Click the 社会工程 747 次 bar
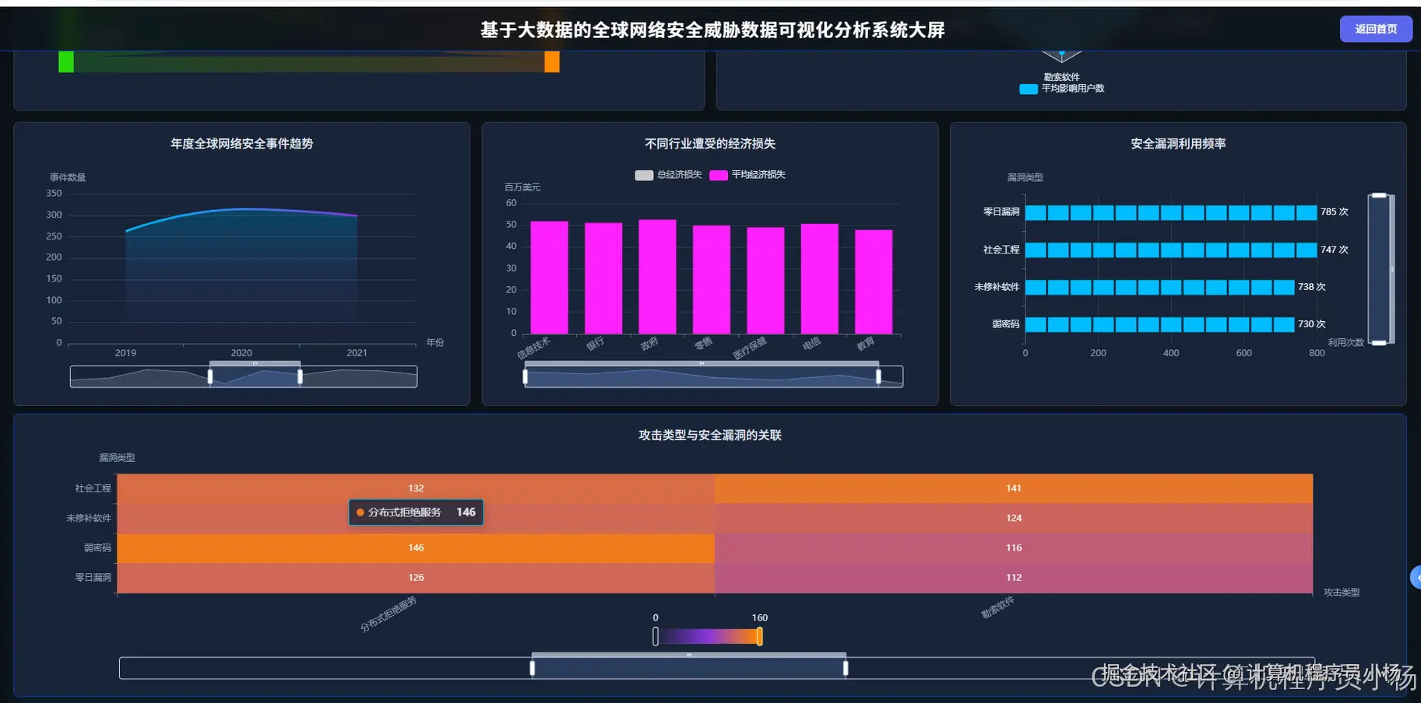Screen dimensions: 1421x703 1171,250
